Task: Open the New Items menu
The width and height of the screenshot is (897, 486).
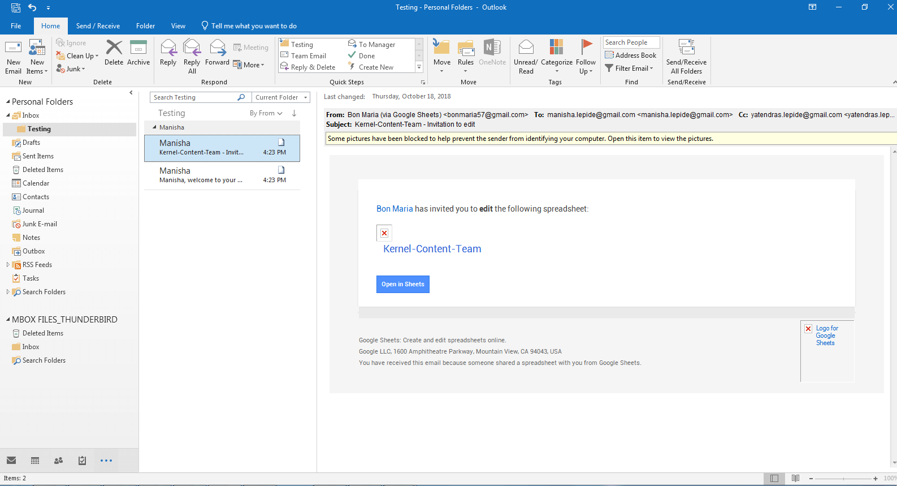Action: coord(37,57)
